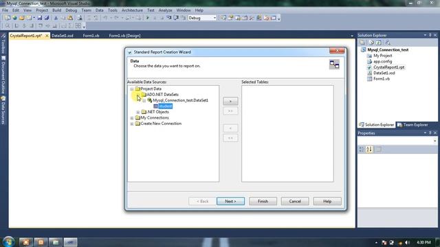Select CrystalReport1.rpt in Solution Explorer
The width and height of the screenshot is (440, 247).
point(388,67)
